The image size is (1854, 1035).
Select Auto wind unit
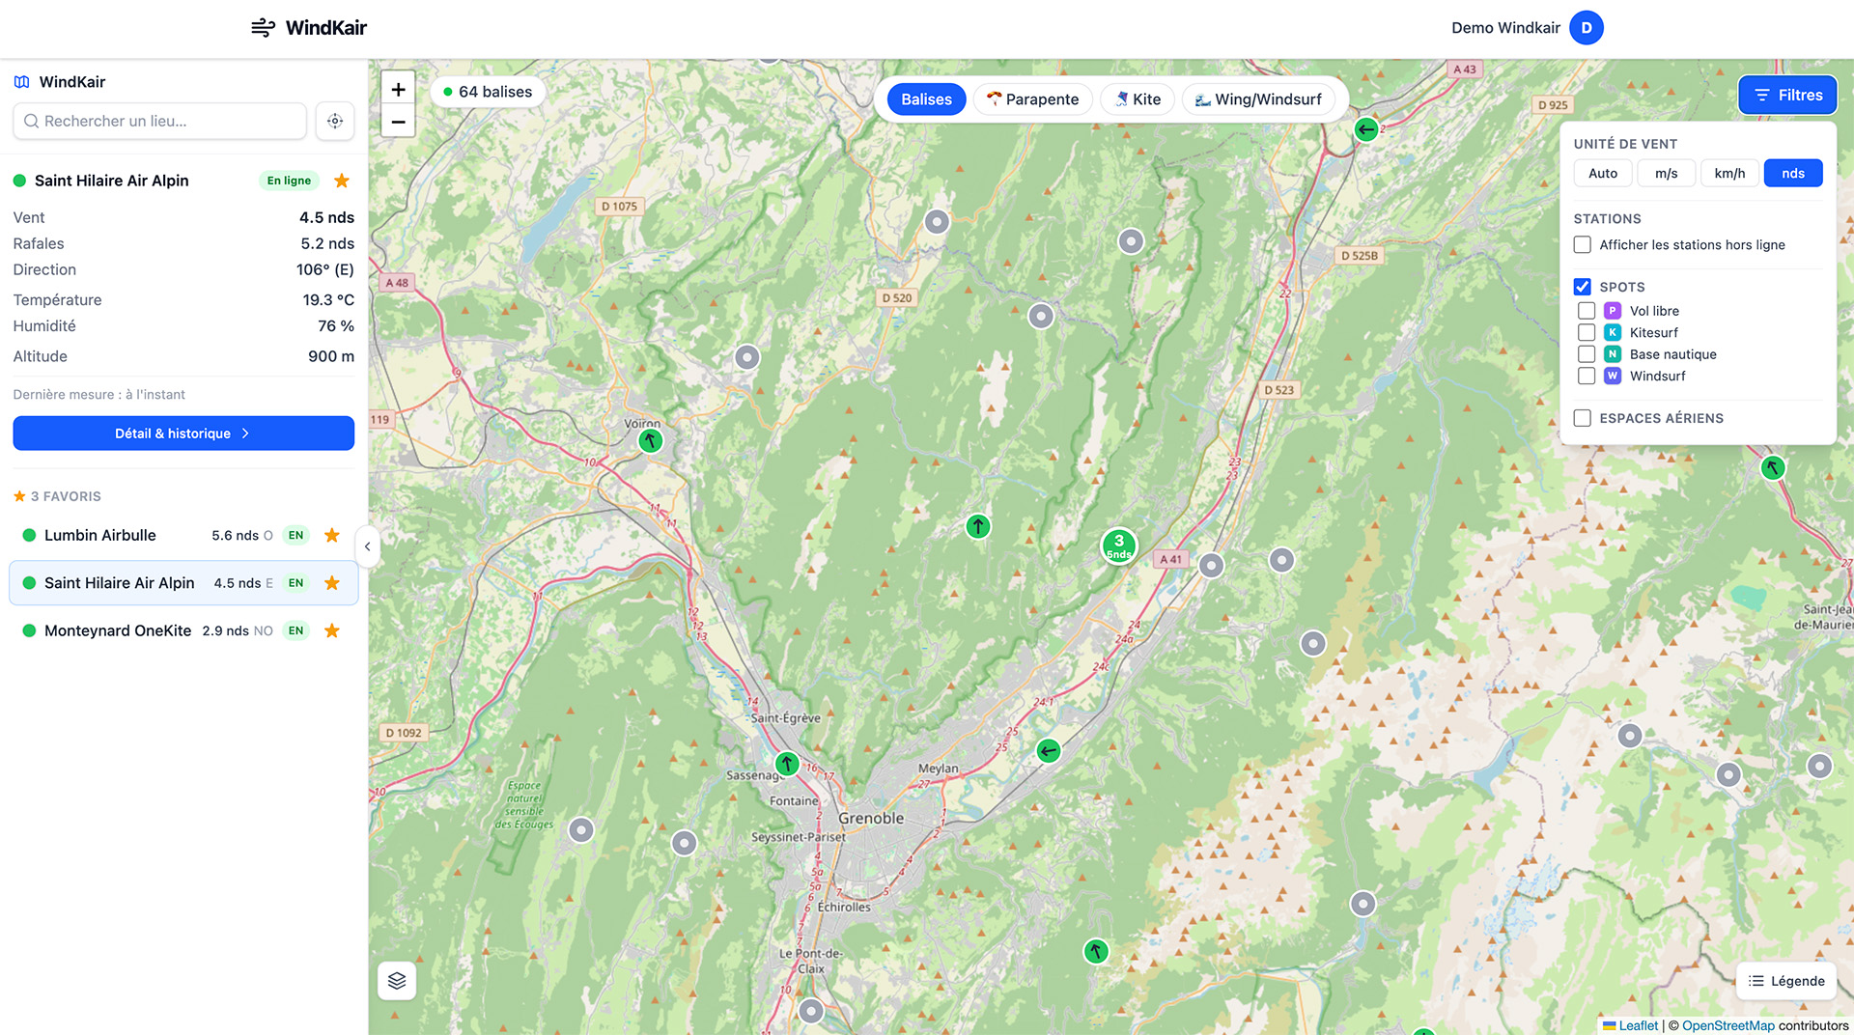tap(1603, 173)
